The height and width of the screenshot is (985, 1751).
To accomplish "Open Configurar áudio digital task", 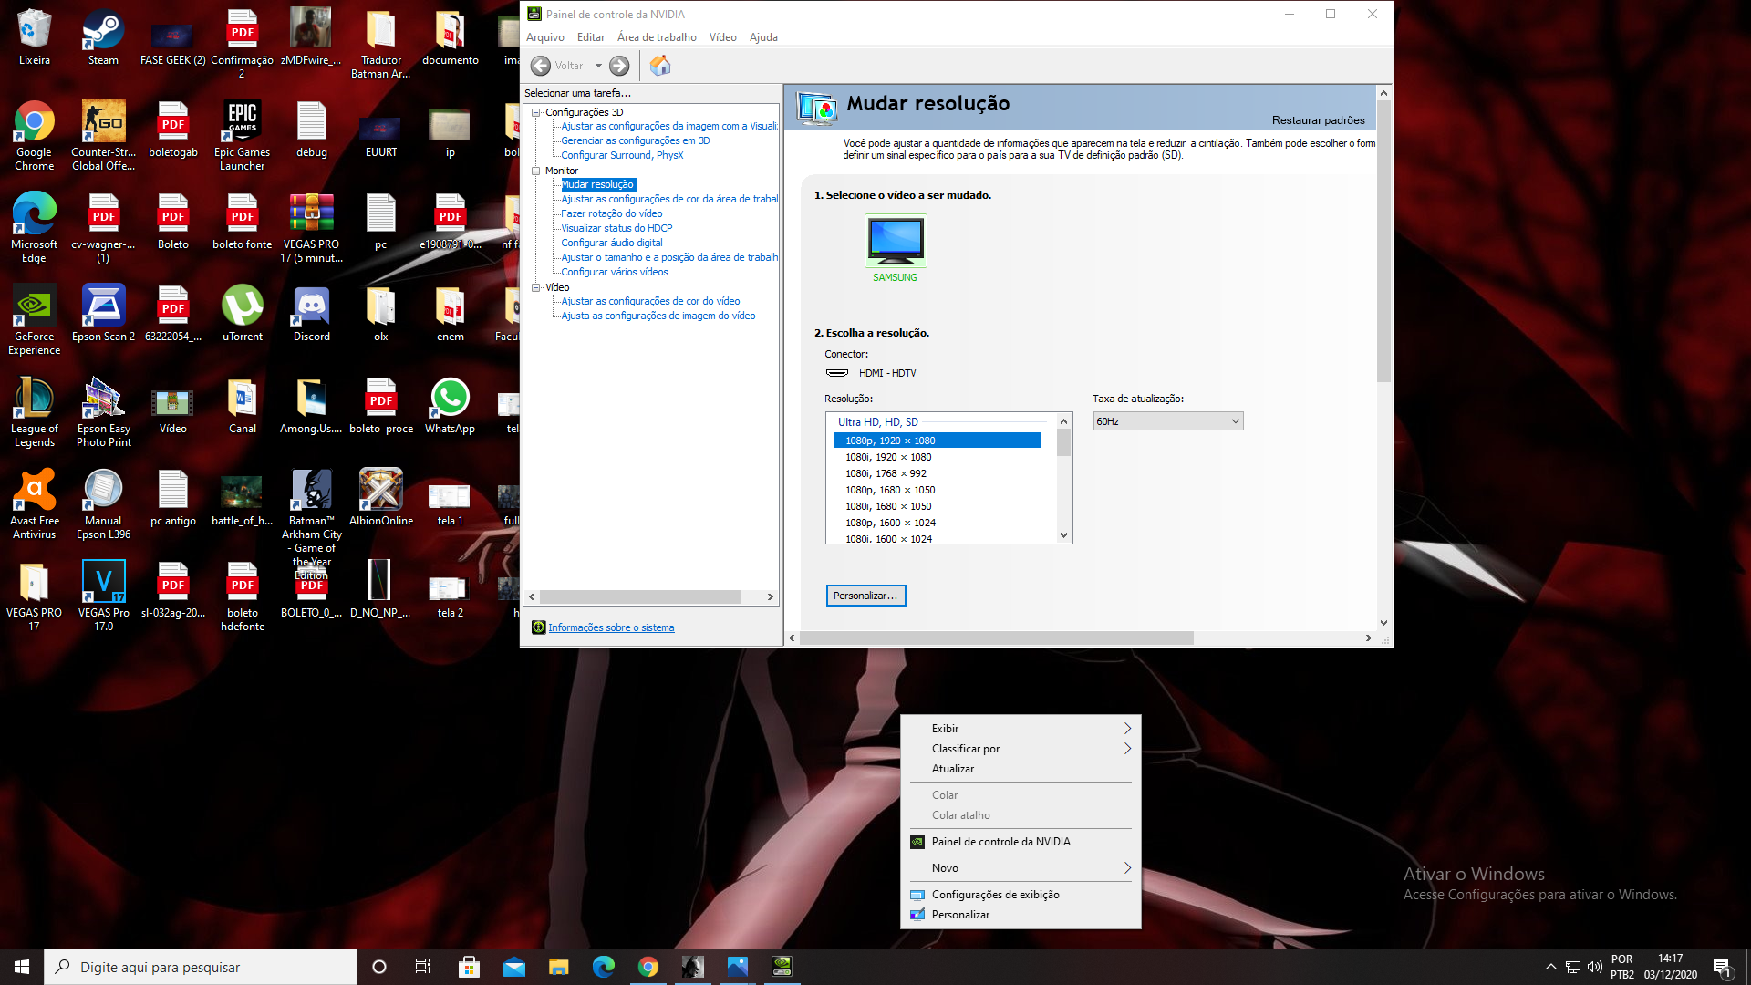I will (x=611, y=243).
